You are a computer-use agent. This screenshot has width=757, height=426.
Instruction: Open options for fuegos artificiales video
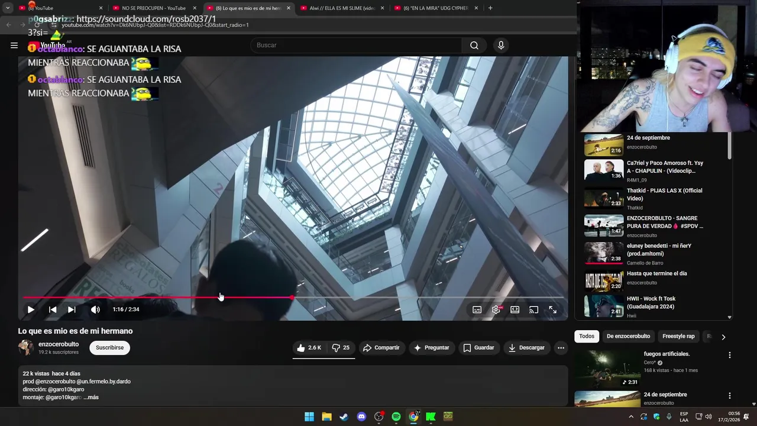coord(729,355)
